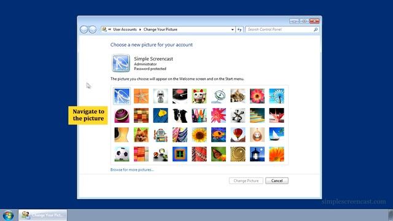Pick the soccer ball picture
393x221 pixels.
[122, 154]
